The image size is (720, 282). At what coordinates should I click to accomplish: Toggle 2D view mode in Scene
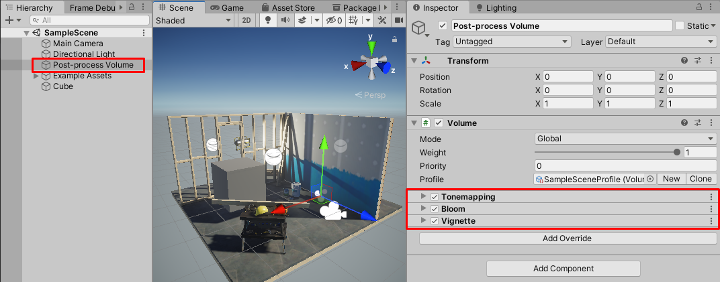[246, 20]
